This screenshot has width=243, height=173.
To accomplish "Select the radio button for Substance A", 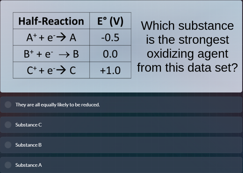I will 8,165.
